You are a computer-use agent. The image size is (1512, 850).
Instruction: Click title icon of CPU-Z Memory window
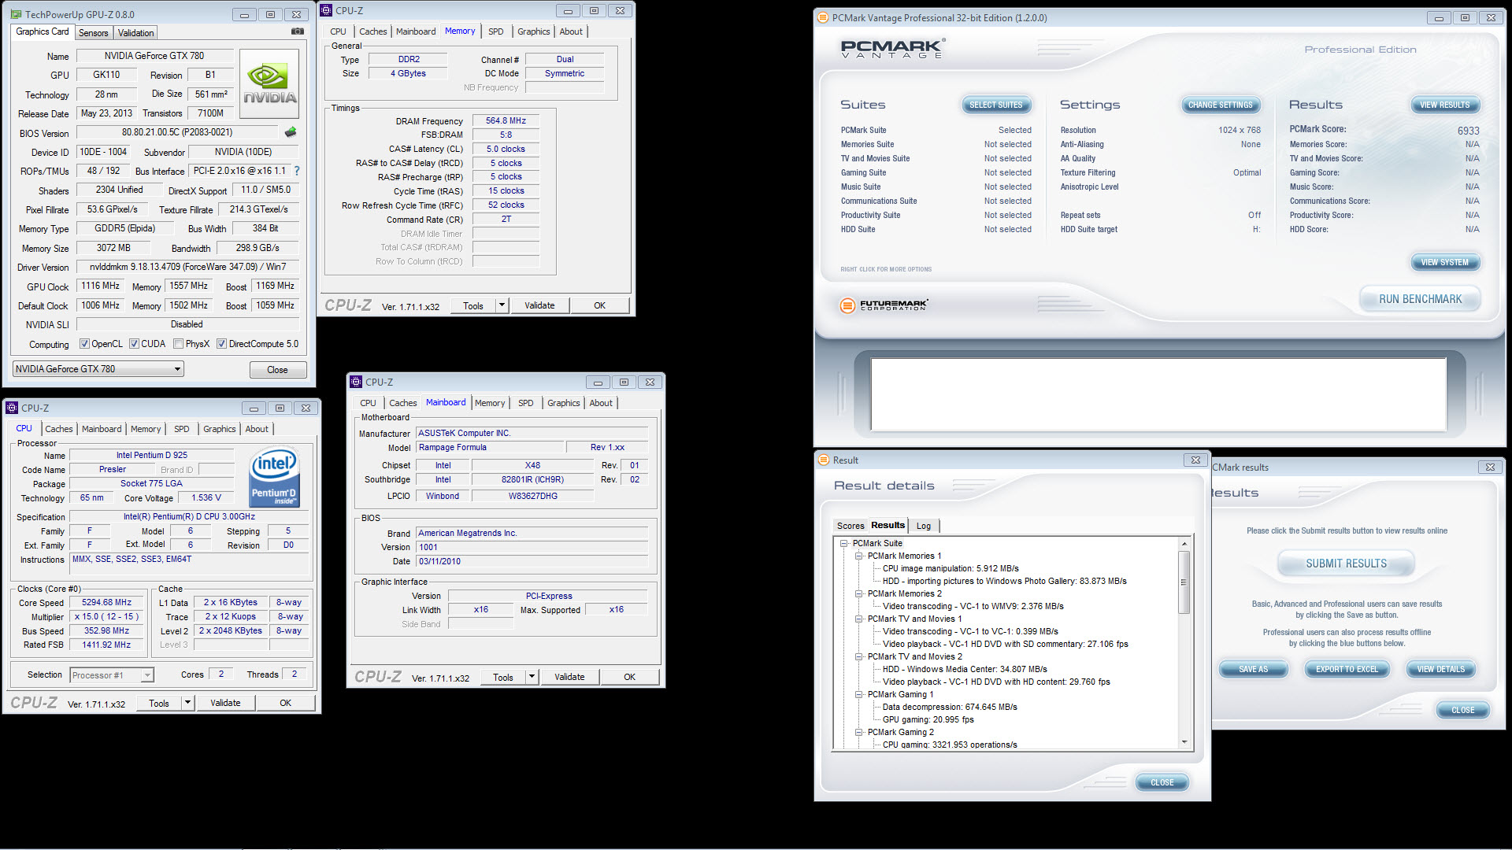(327, 10)
